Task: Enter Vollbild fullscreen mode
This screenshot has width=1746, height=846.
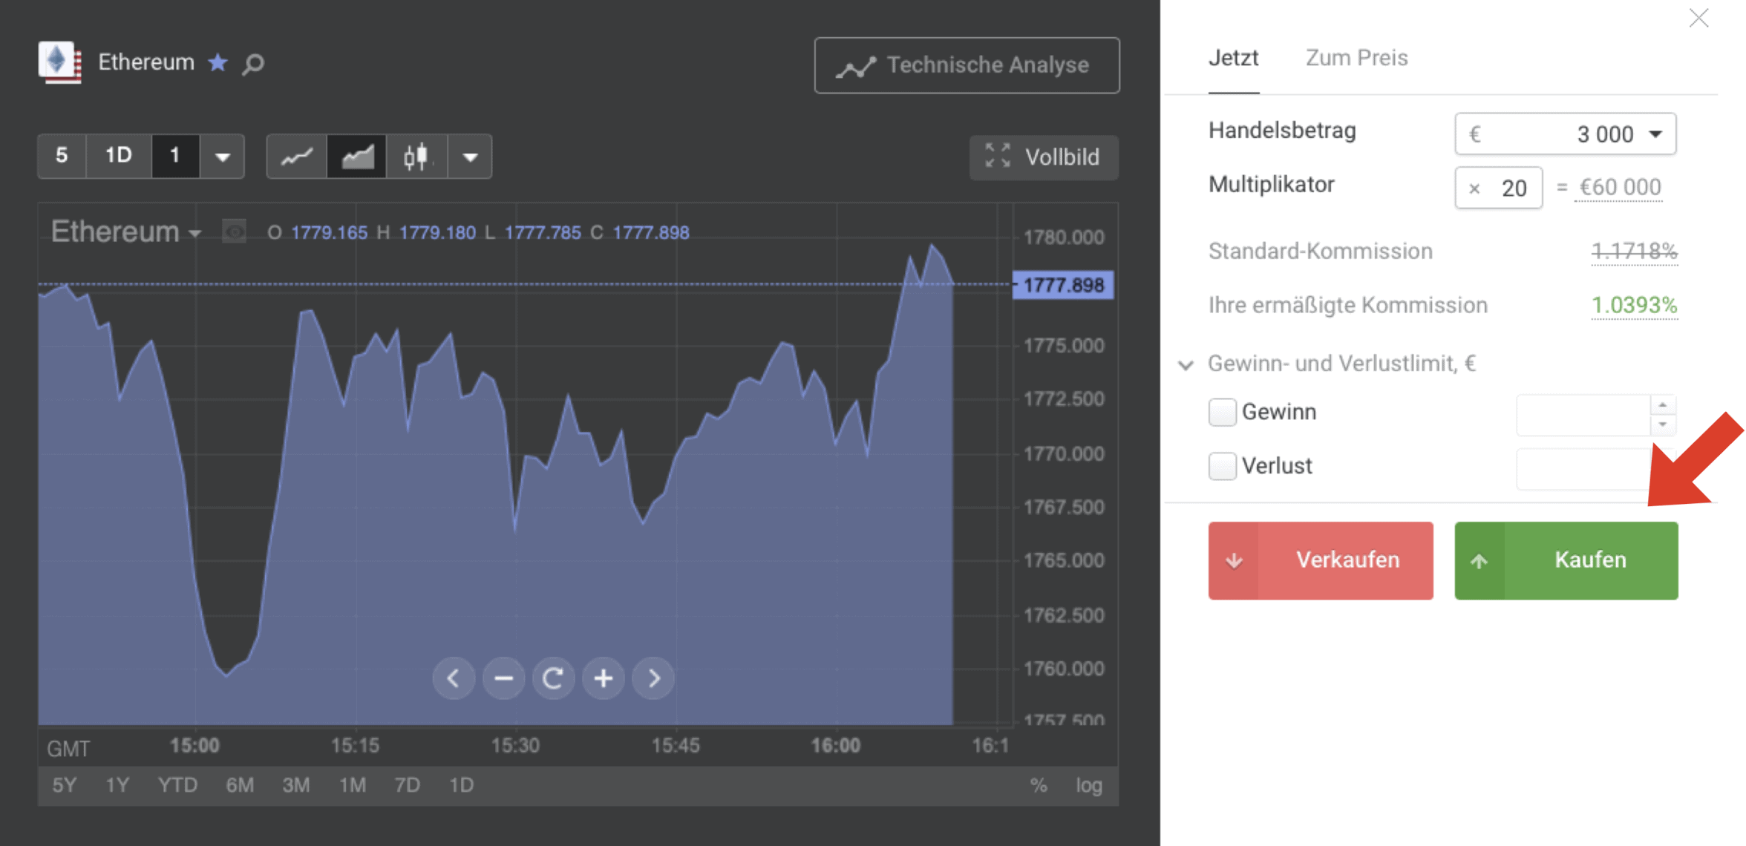Action: 1044,157
